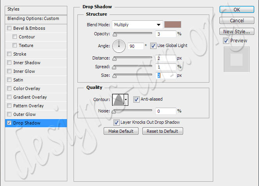Enable the Outer Glow checkbox
This screenshot has height=186, width=259.
point(9,114)
